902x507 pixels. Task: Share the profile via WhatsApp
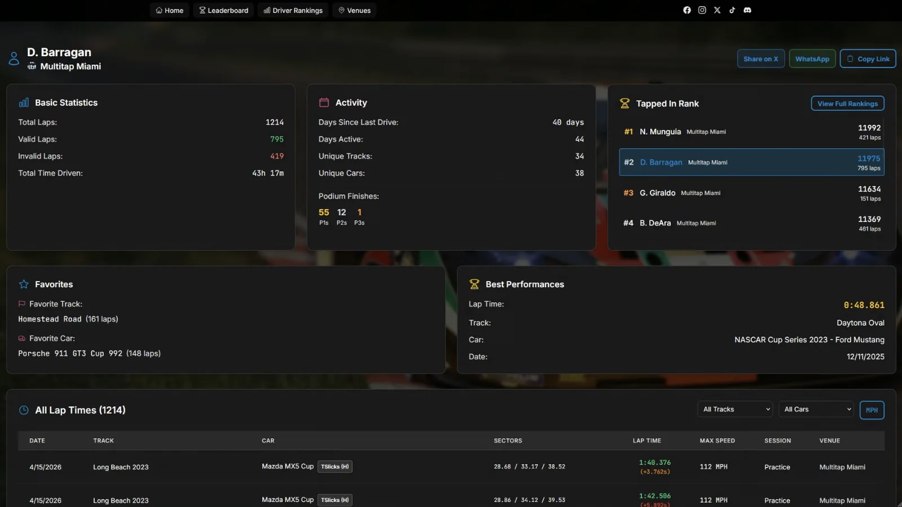(x=812, y=59)
